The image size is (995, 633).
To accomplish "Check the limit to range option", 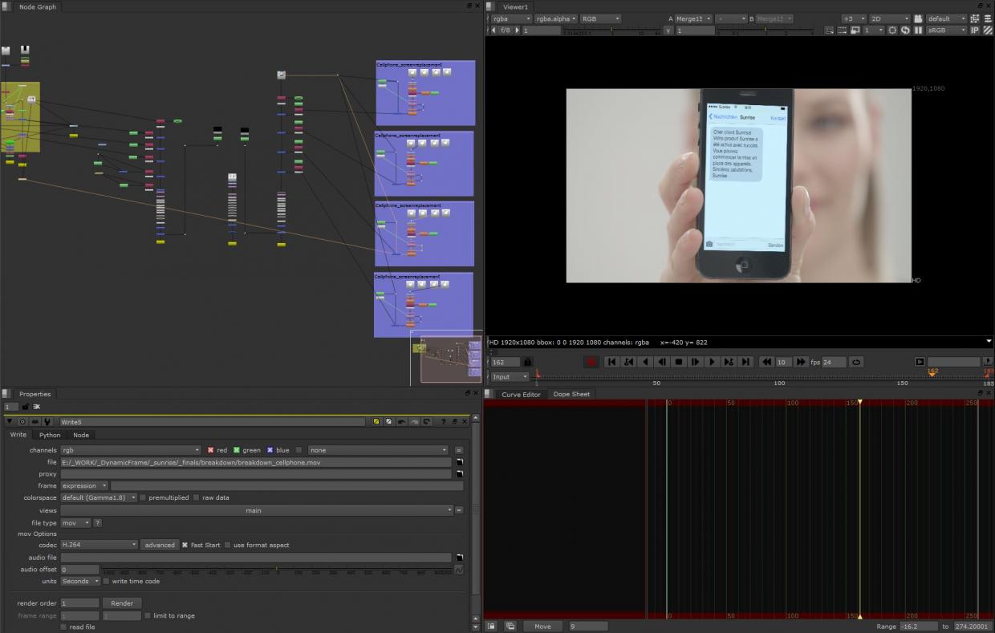I will click(147, 615).
